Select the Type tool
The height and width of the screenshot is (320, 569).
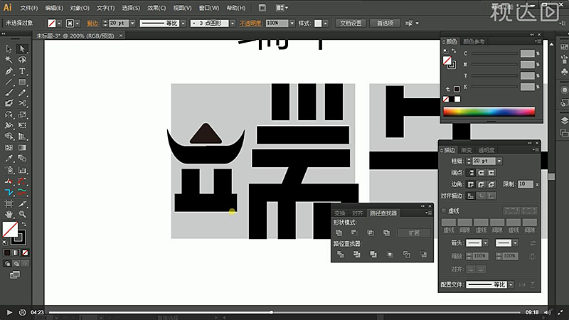click(22, 71)
